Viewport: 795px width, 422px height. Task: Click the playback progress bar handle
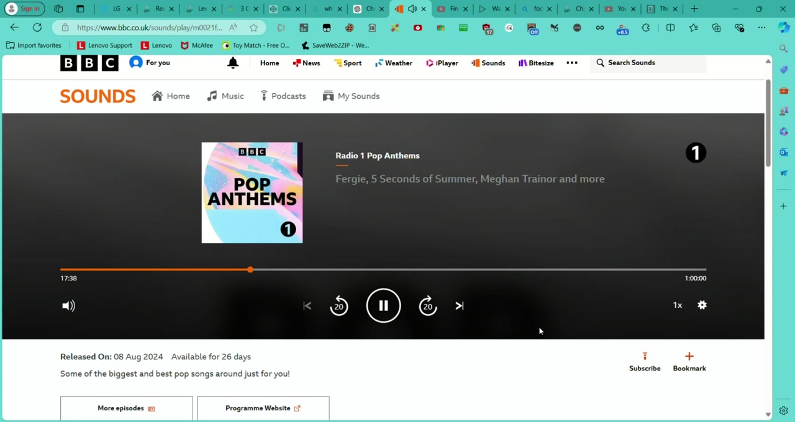pyautogui.click(x=250, y=269)
